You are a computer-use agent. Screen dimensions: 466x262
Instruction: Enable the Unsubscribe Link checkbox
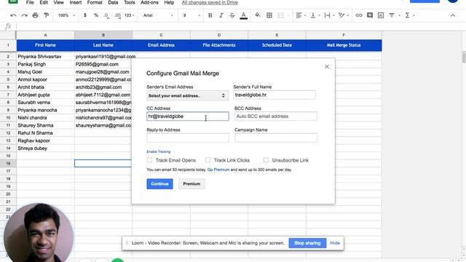(x=266, y=160)
